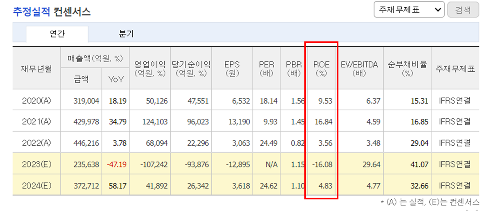Click the PER column header
Screen dimensions: 488x211
tap(266, 68)
